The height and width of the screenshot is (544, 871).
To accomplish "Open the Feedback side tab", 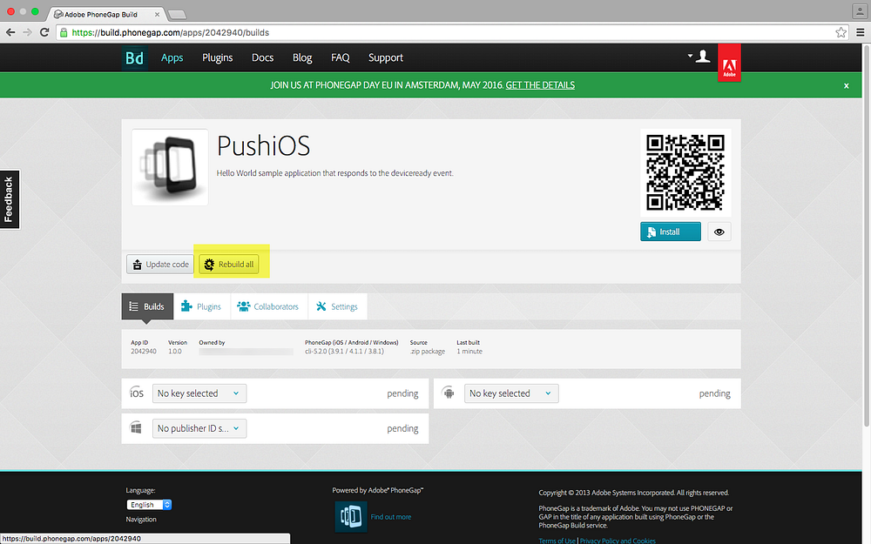I will coord(9,199).
